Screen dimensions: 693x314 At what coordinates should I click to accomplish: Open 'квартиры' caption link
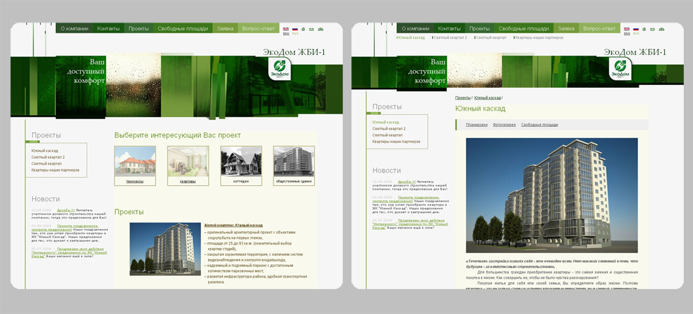tap(188, 181)
